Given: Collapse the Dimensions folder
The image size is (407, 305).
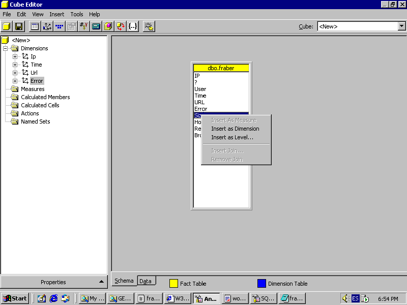Looking at the screenshot, I should (5, 48).
